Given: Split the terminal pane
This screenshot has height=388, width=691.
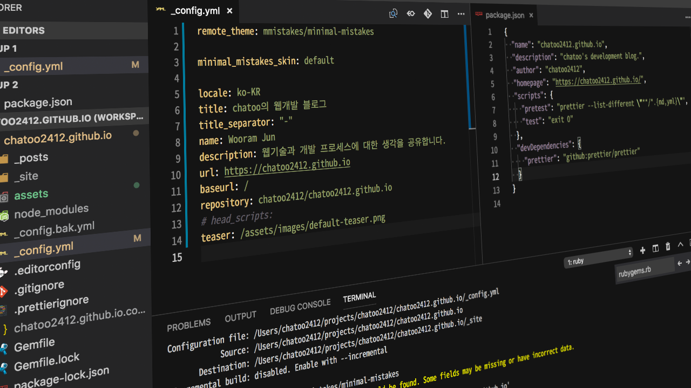Looking at the screenshot, I should point(655,248).
